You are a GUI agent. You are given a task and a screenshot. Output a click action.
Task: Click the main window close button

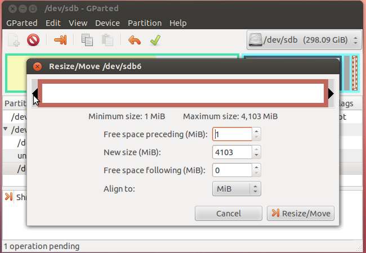click(x=12, y=9)
